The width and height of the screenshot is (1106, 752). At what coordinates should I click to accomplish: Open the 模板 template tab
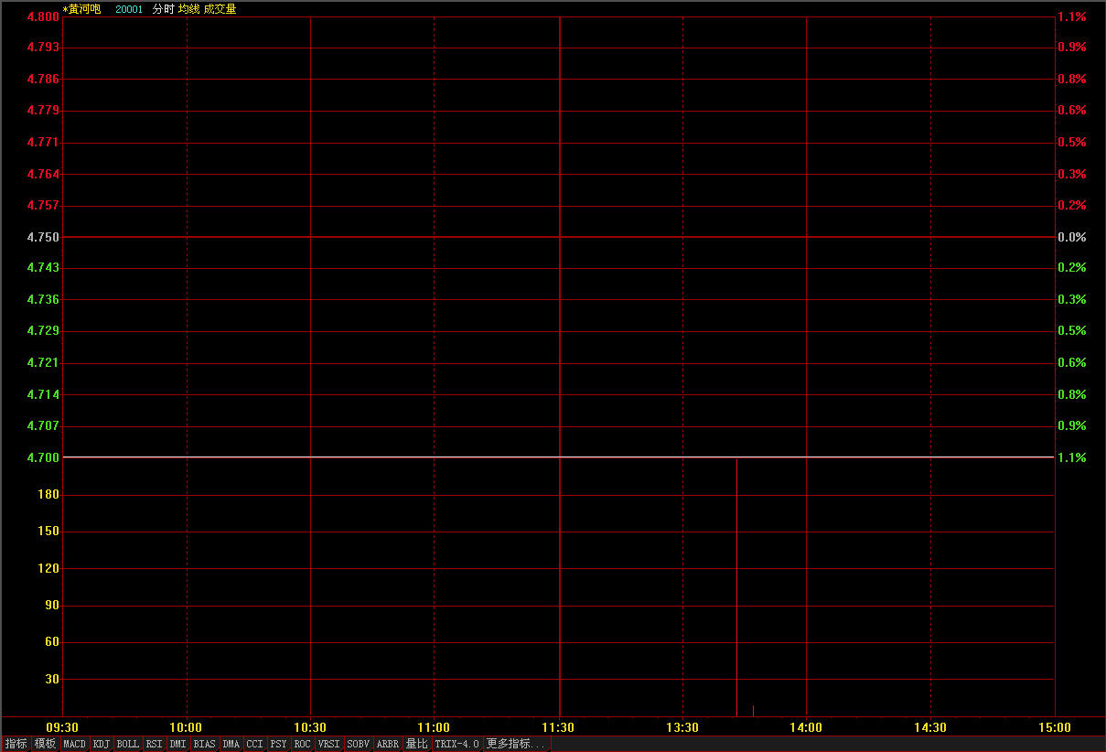[45, 744]
